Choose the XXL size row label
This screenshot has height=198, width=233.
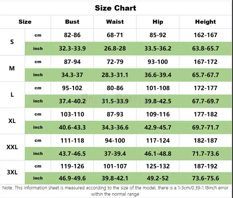[12, 147]
